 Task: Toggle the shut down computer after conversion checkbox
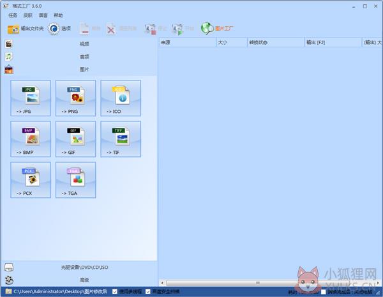(324, 292)
